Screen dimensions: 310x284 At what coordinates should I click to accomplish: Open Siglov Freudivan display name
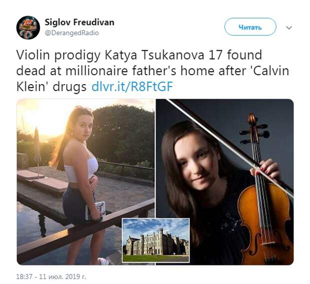coord(79,22)
